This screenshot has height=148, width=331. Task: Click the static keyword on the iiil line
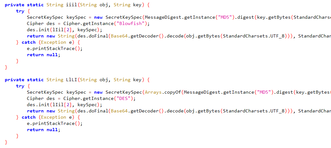(x=36, y=5)
